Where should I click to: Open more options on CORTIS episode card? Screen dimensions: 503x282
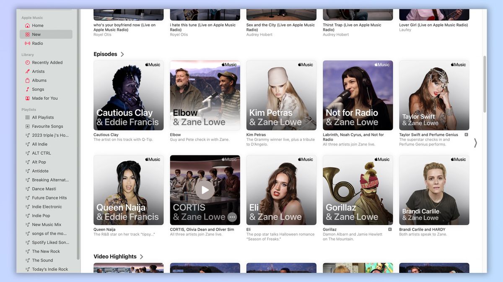232,217
